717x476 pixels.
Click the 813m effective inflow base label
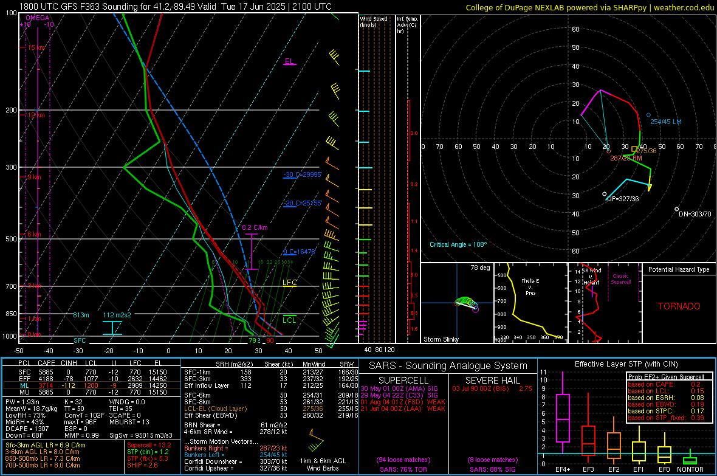coord(81,315)
